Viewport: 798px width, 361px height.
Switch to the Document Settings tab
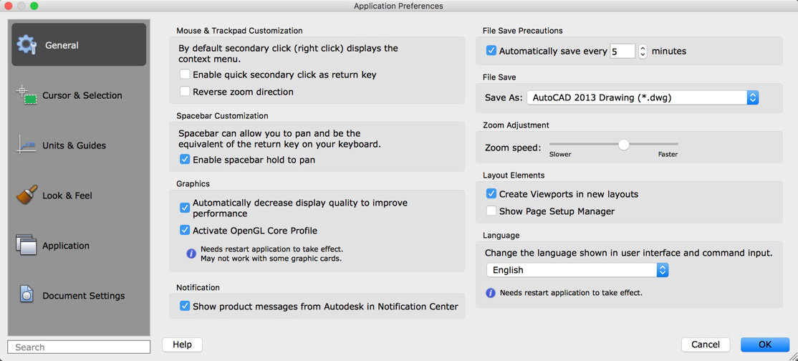point(83,296)
